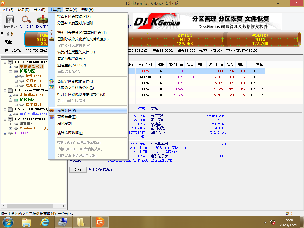Open the 硬盘(D) menu
The width and height of the screenshot is (304, 228).
[23, 10]
